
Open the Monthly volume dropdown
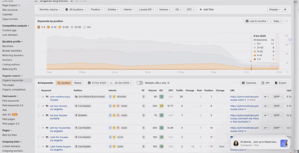pos(50,10)
